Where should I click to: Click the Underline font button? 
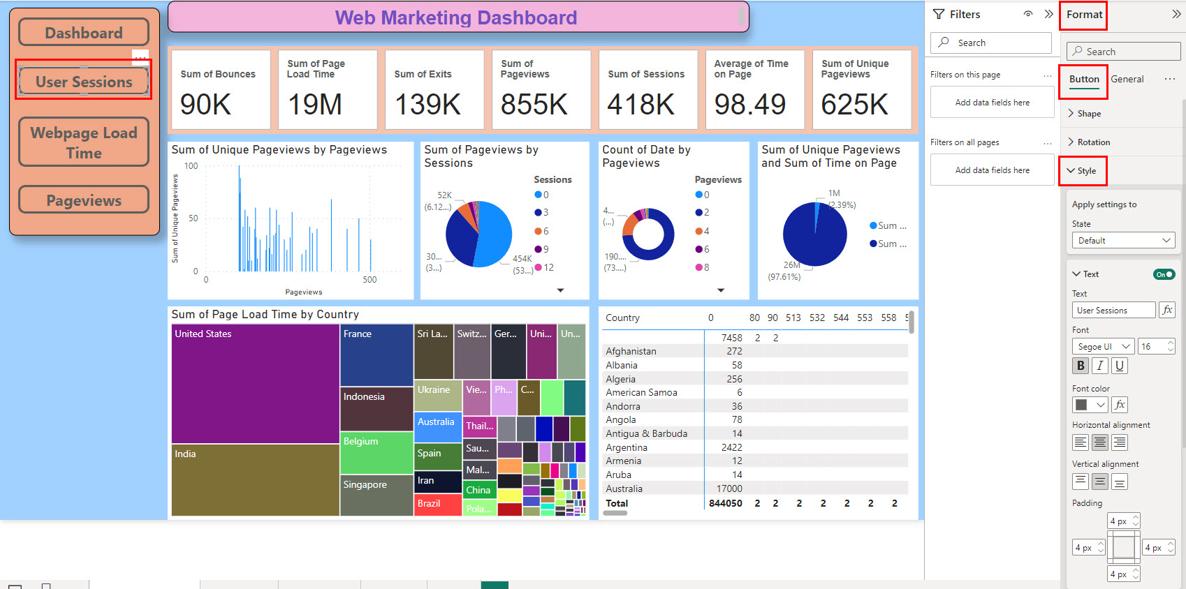(1120, 366)
